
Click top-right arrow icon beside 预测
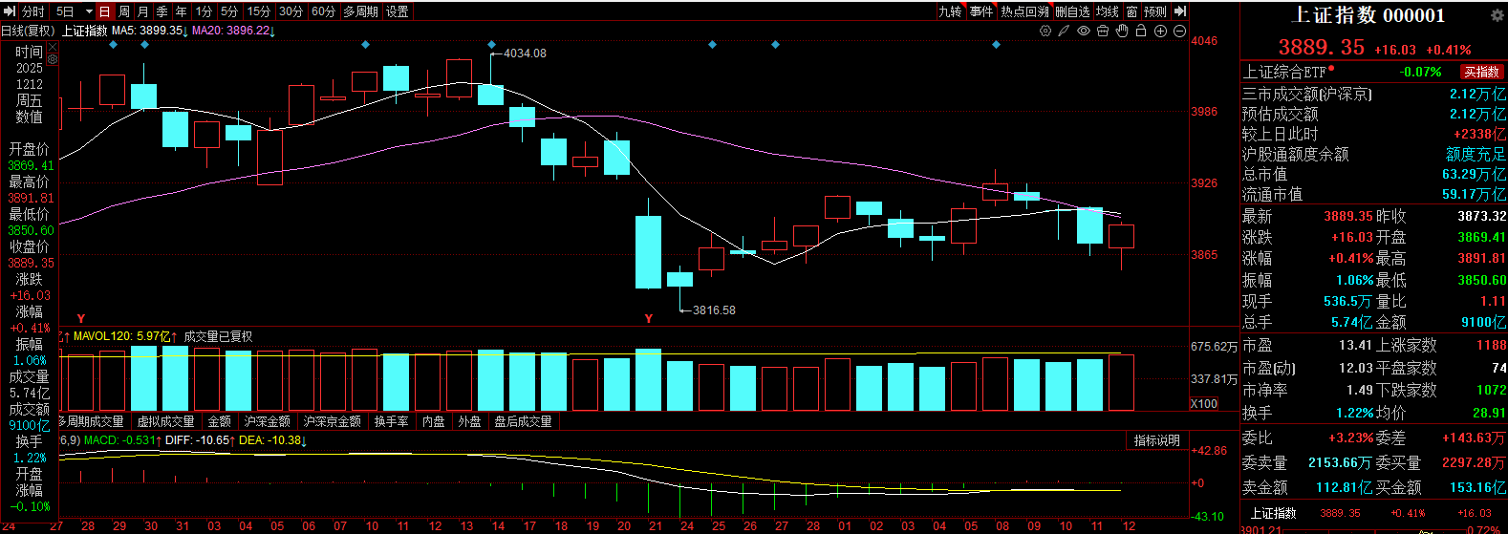click(x=1180, y=11)
